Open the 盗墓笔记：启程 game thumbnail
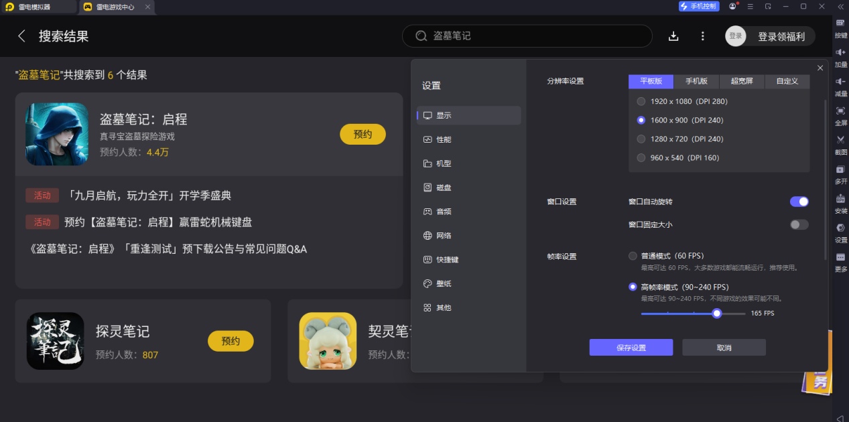 pos(57,134)
